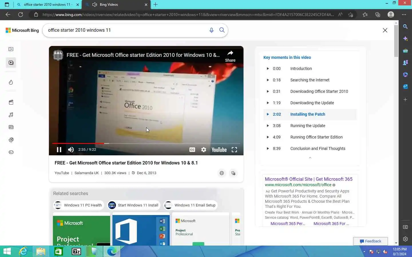Screen dimensions: 412x257
Task: Open the globe view-source icon below video
Action: [222, 173]
